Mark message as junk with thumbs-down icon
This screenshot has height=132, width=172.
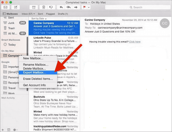point(51,7)
